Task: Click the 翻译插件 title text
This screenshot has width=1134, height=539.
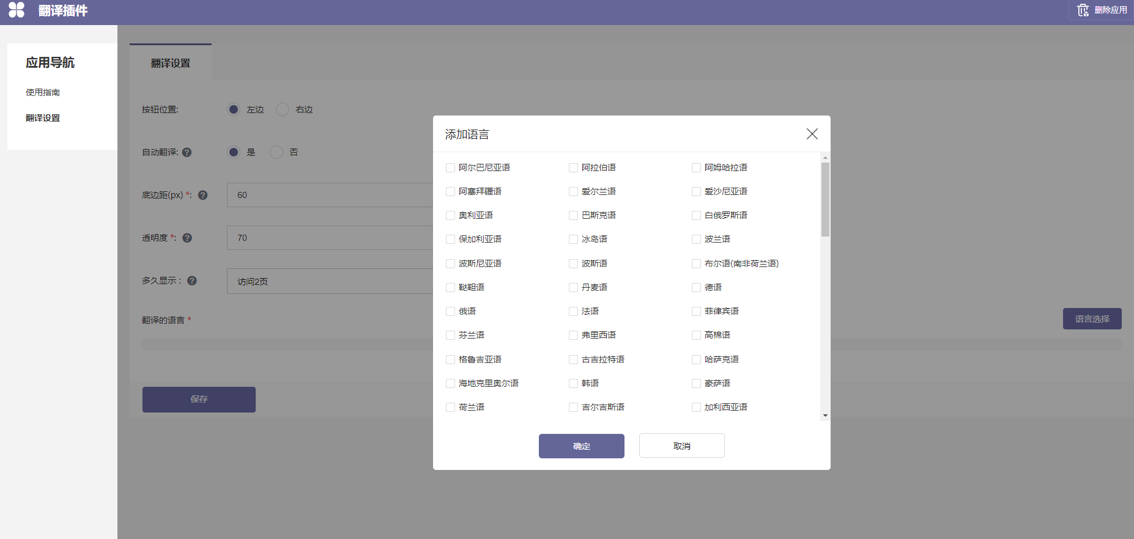Action: (x=63, y=10)
